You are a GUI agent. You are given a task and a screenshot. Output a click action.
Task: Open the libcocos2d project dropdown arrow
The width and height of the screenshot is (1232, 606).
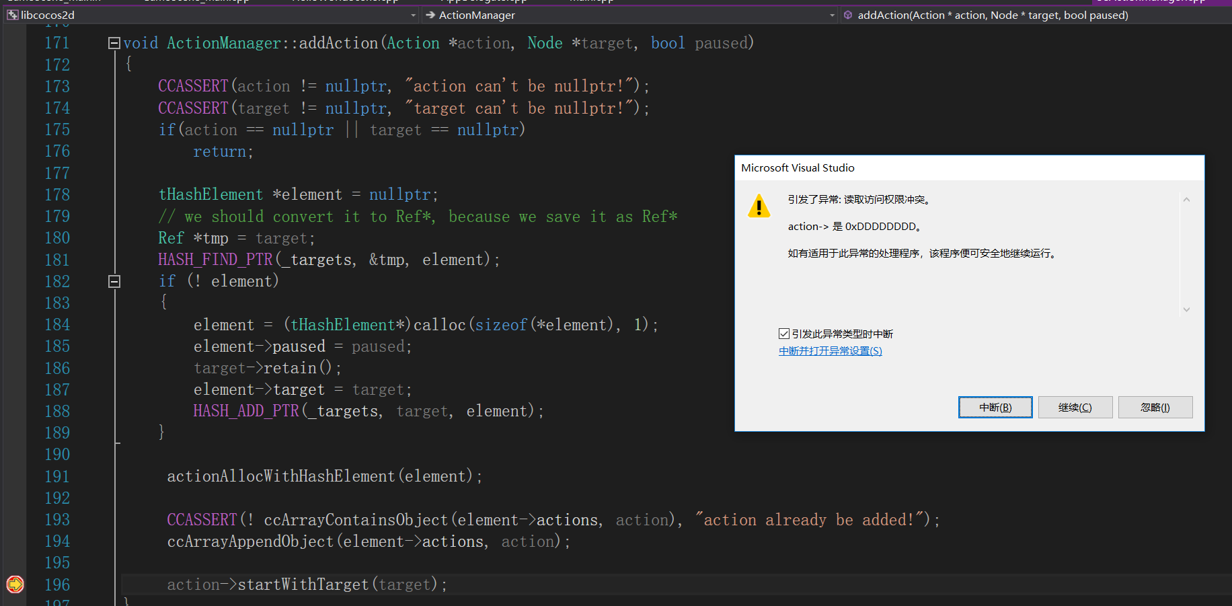413,15
